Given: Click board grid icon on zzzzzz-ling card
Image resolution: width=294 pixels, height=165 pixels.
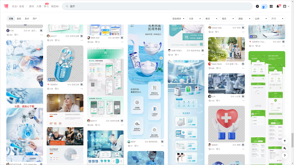Looking at the screenshot, I should (243, 28).
